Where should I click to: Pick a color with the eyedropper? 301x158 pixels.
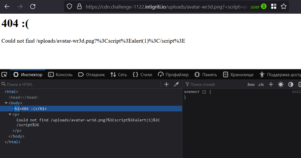(176, 84)
